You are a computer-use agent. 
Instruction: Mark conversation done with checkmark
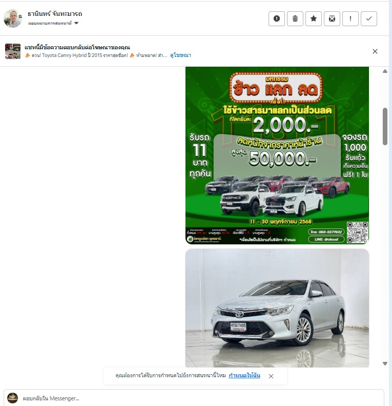click(x=369, y=18)
